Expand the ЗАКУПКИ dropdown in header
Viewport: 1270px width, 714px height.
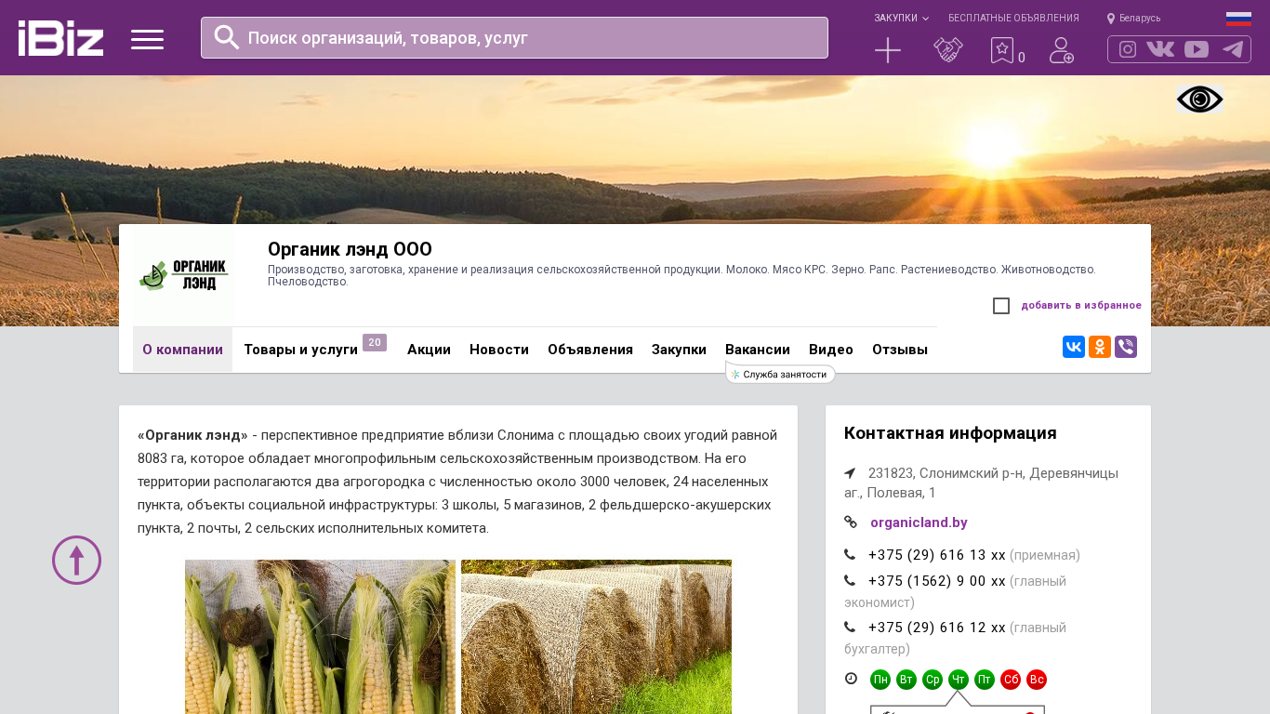point(901,19)
